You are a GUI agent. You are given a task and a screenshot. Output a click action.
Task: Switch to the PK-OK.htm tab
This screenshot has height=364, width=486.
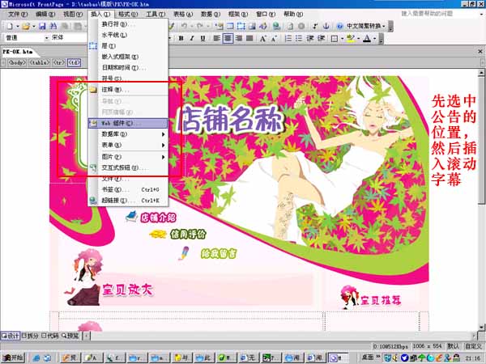click(x=18, y=52)
